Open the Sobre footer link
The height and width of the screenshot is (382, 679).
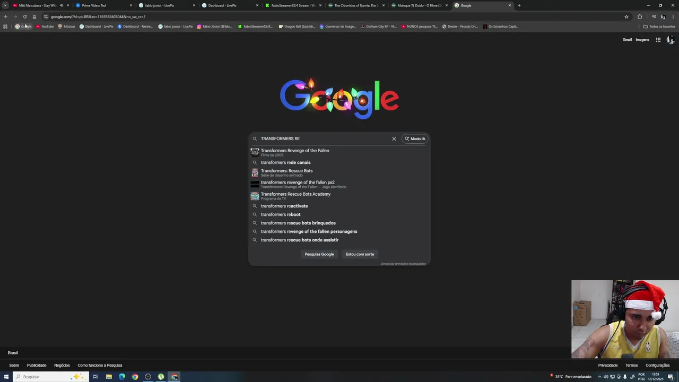point(14,365)
